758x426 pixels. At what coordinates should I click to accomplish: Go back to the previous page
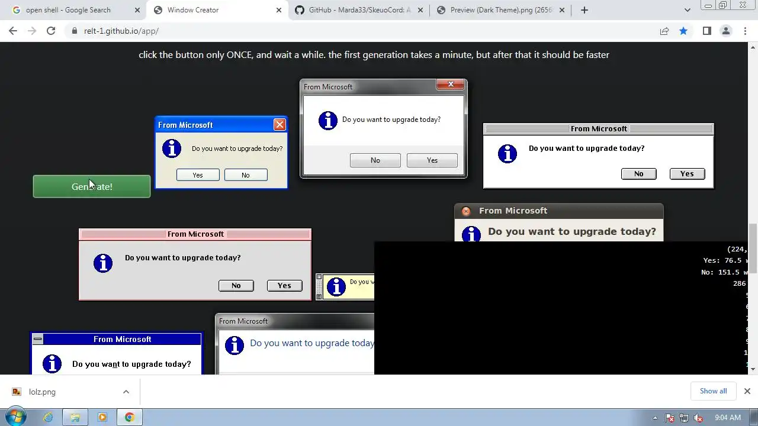[x=13, y=31]
